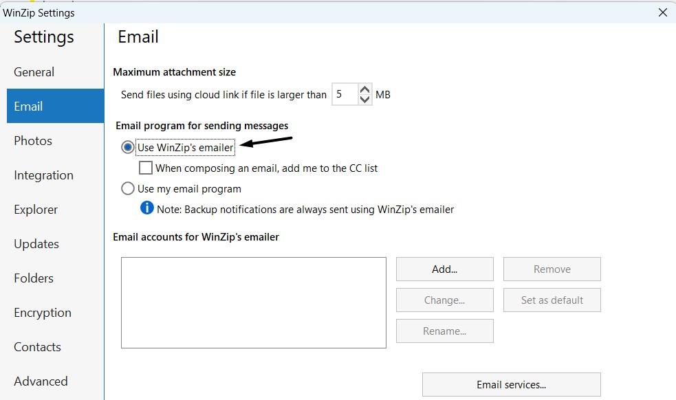
Task: Open Advanced settings section
Action: pos(41,381)
